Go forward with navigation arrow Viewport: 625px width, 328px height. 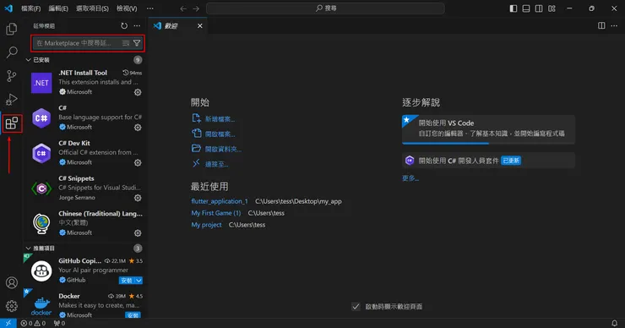click(x=196, y=8)
